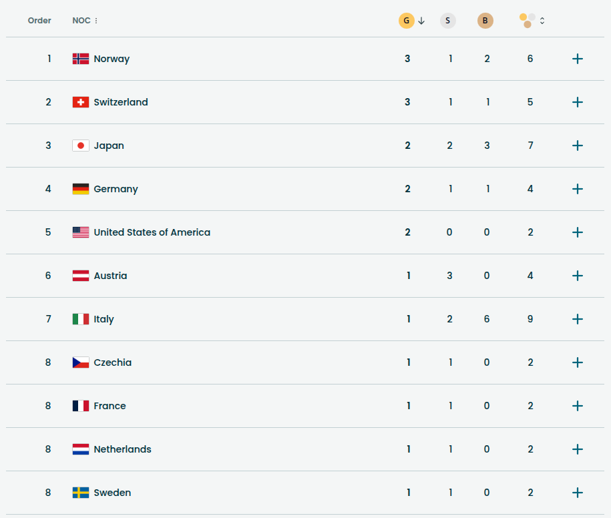Screen dimensions: 611x518
Task: Click the Japan flag icon
Action: [x=81, y=146]
